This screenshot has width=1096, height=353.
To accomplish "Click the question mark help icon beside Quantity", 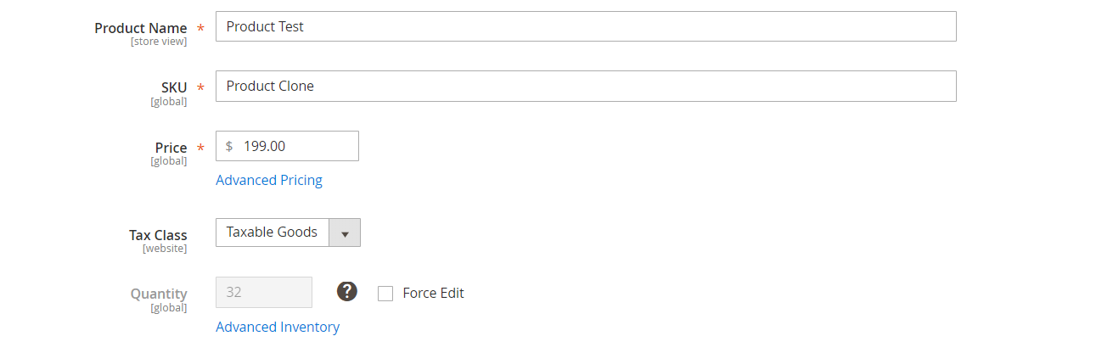I will [346, 291].
